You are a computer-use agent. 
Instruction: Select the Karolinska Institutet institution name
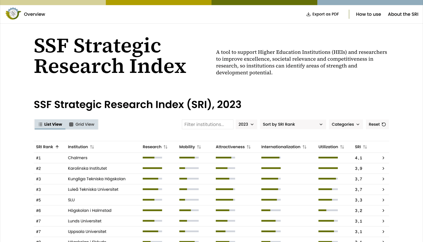point(87,169)
